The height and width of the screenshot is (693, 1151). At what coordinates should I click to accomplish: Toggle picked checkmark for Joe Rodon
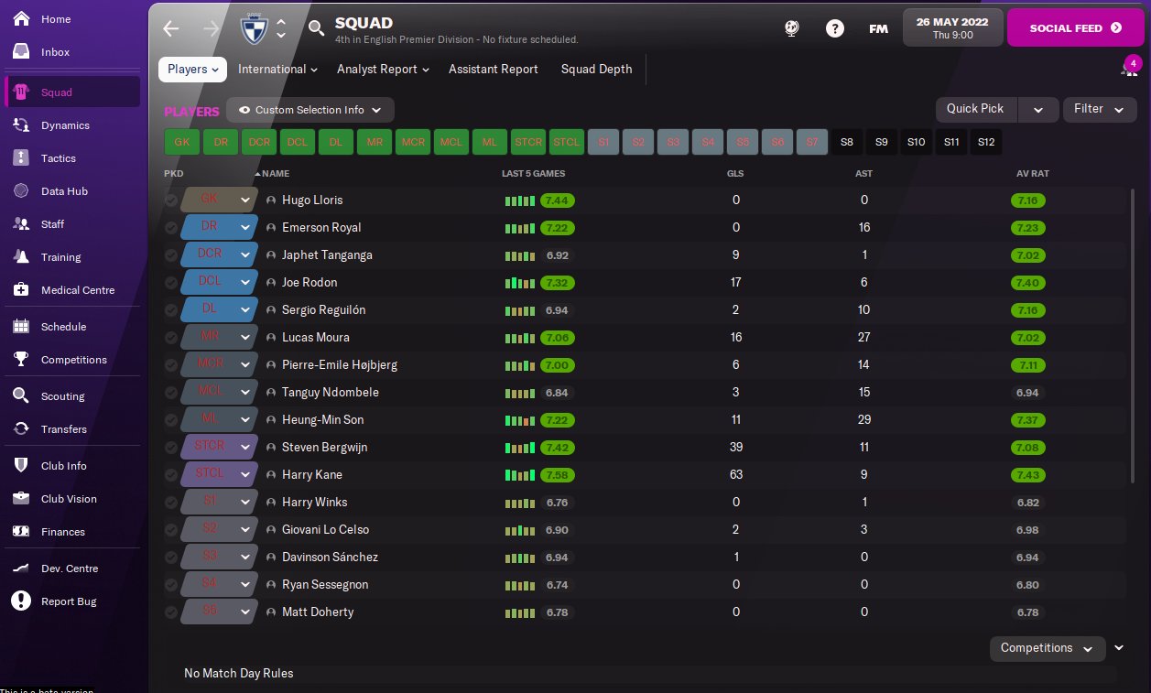click(x=171, y=283)
